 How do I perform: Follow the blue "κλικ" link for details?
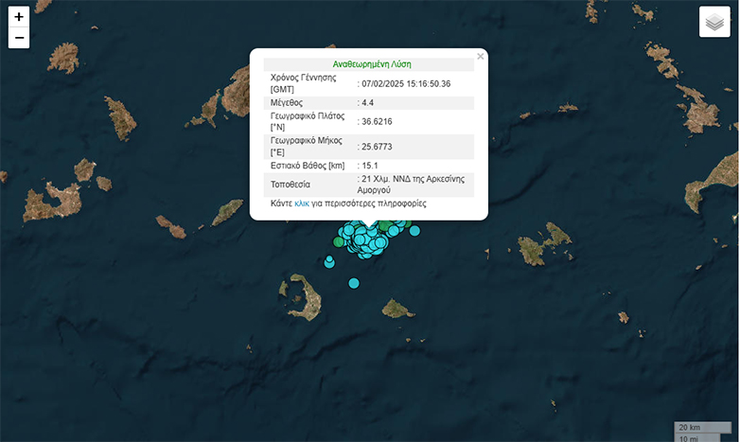(x=302, y=203)
